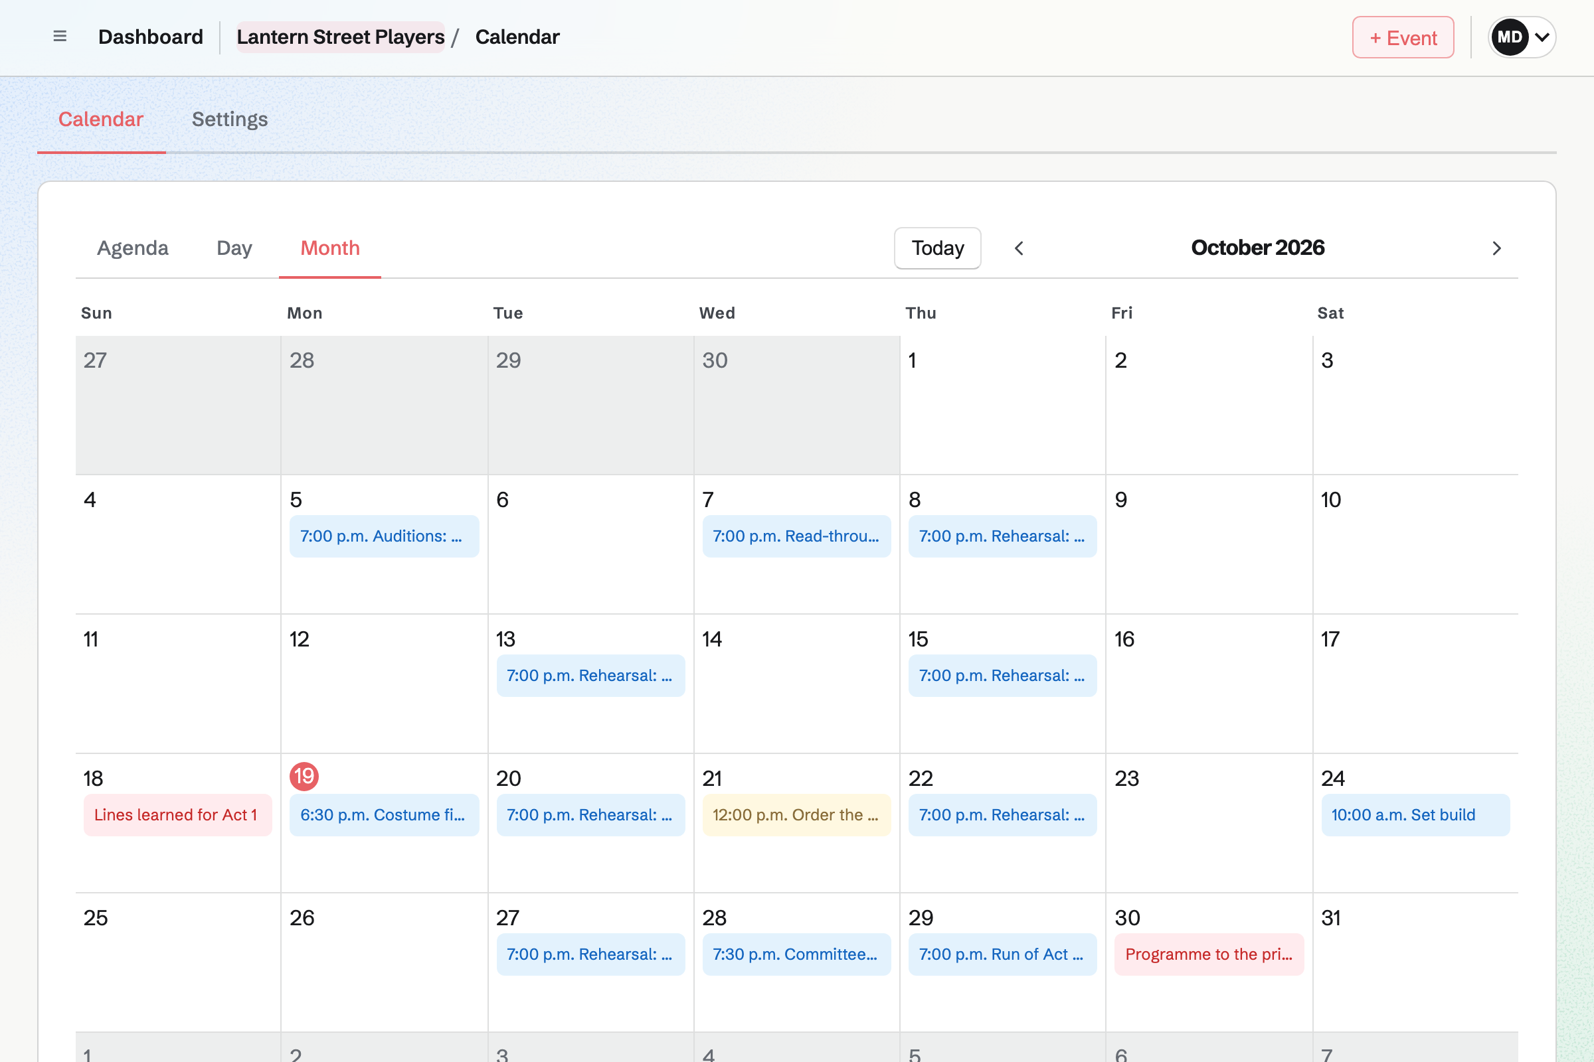Open Programme to the printer event
This screenshot has width=1594, height=1062.
click(1209, 955)
